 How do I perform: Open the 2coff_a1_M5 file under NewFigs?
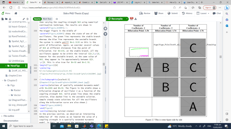[x=19, y=71]
